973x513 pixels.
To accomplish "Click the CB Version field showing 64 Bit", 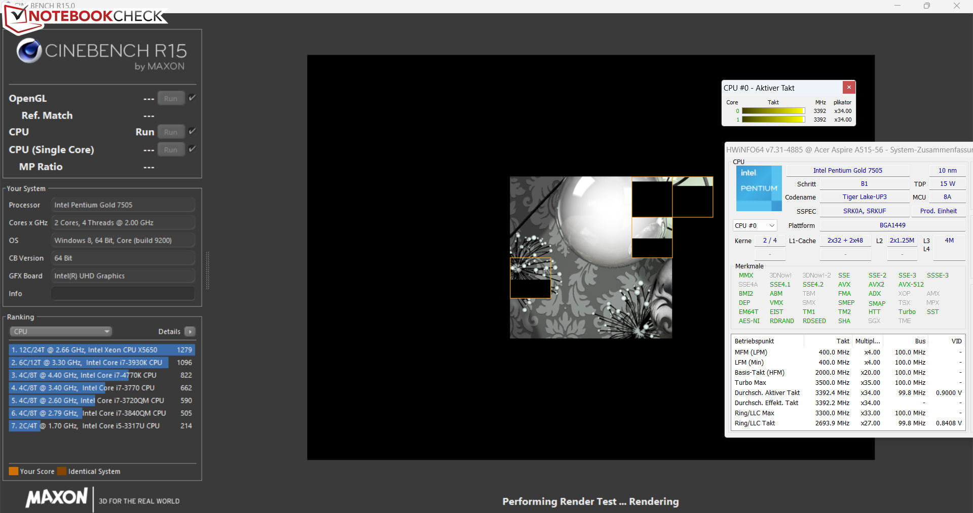I will click(x=123, y=258).
